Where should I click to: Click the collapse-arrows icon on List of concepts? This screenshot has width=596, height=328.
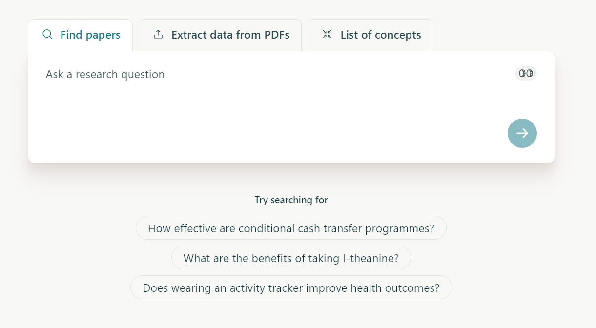click(327, 34)
